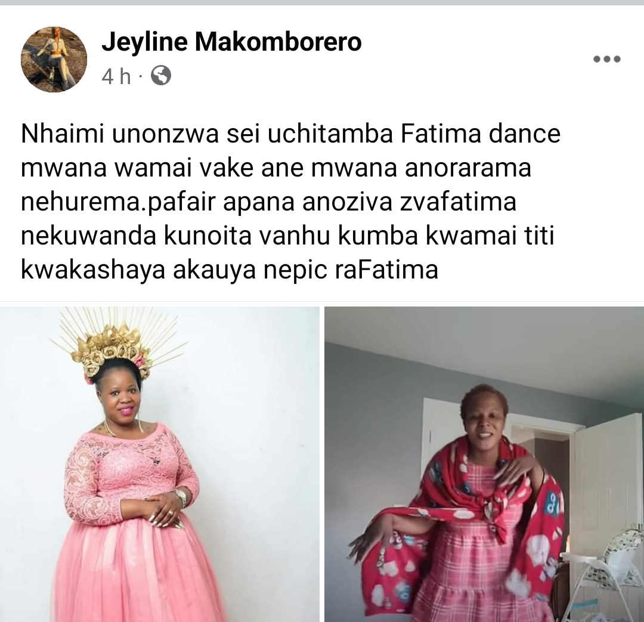
Task: Click the post text starting with Nhaimi
Action: [x=291, y=202]
